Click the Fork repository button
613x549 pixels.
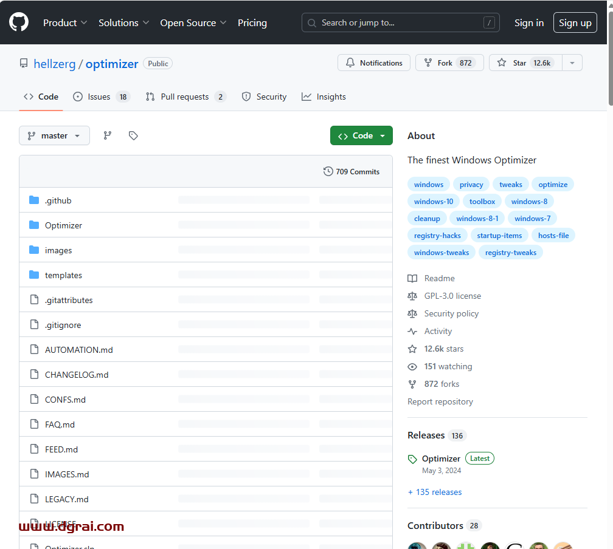click(449, 63)
